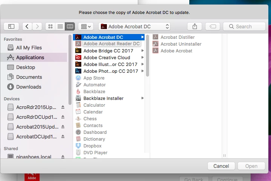Select Adobe Acrobat in the second column
The height and width of the screenshot is (181, 271).
(186, 51)
